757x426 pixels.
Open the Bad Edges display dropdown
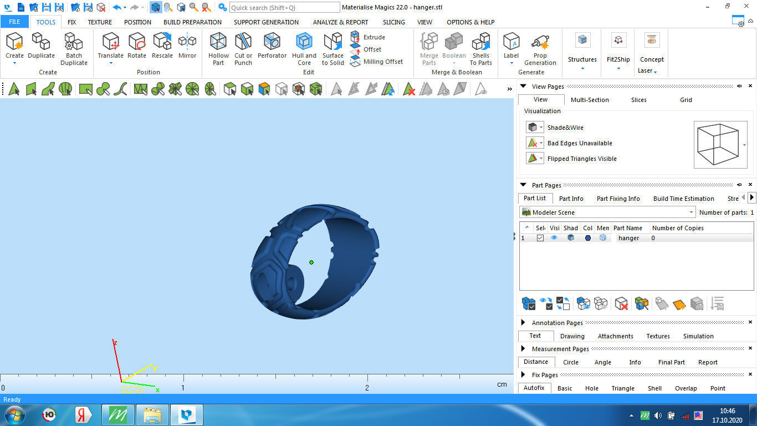point(541,143)
